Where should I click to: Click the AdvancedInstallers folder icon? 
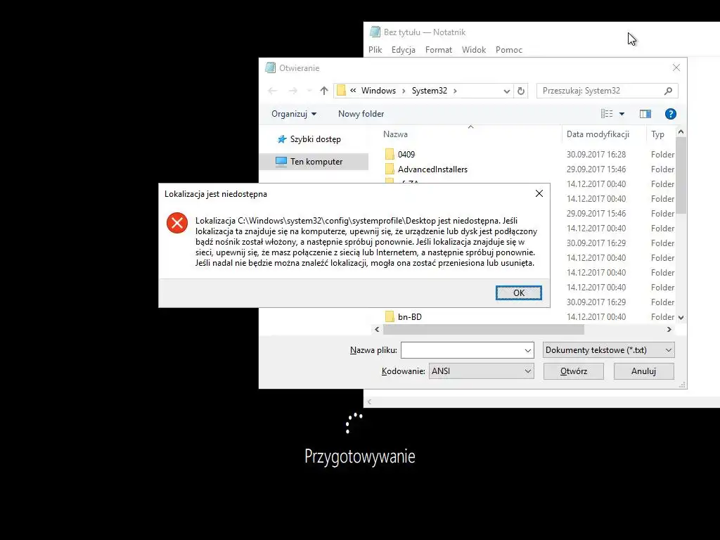pos(390,169)
